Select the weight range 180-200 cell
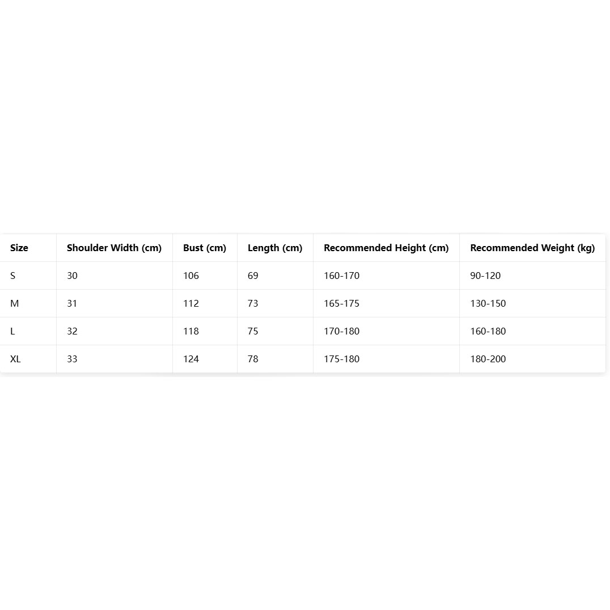The width and height of the screenshot is (610, 610). [488, 359]
